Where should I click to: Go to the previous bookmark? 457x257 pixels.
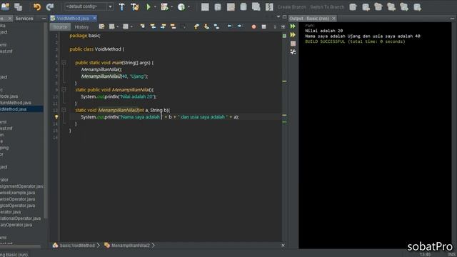[x=196, y=26]
